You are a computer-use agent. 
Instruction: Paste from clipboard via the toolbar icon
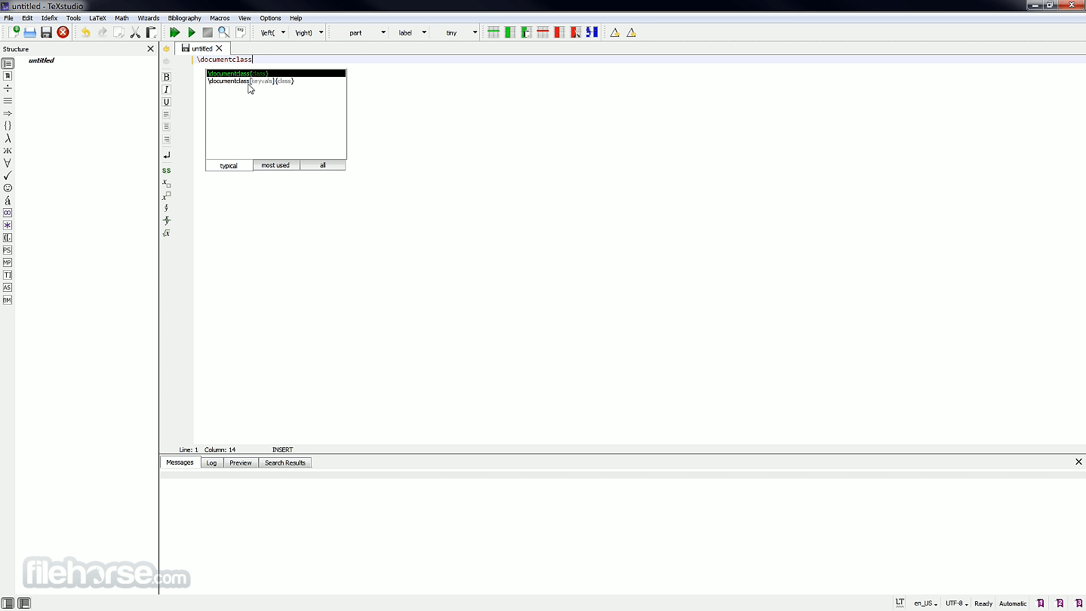tap(151, 32)
